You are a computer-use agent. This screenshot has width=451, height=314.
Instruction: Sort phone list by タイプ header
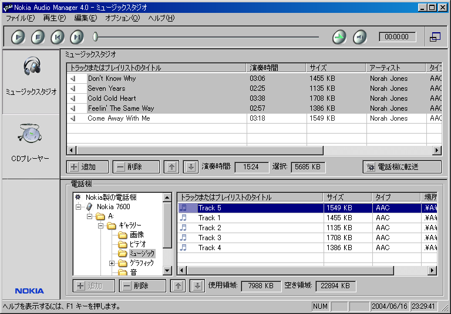(396, 197)
